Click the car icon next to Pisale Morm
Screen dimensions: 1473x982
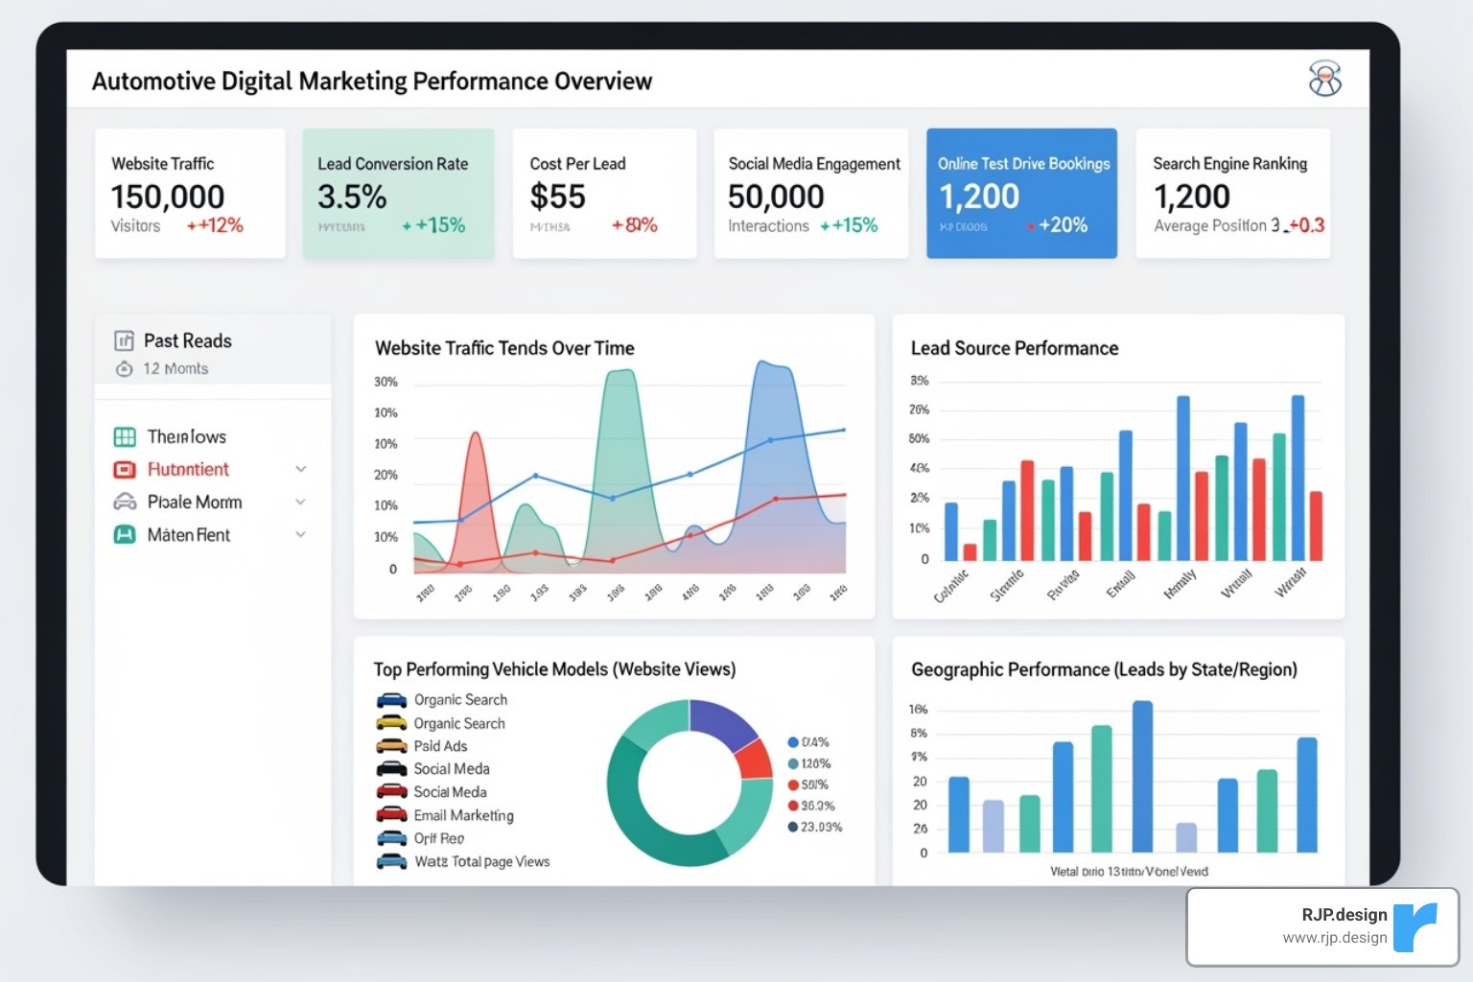point(124,502)
